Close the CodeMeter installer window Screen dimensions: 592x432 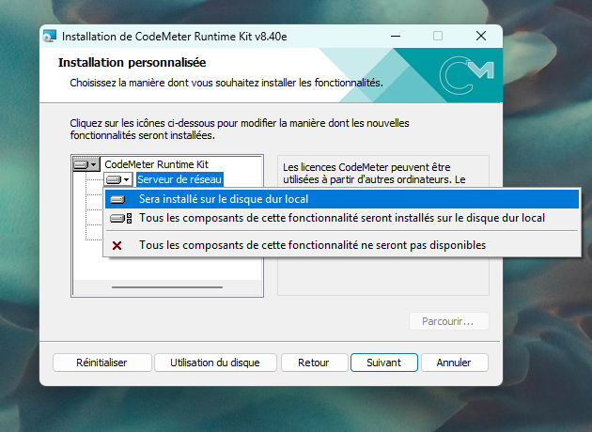click(481, 37)
